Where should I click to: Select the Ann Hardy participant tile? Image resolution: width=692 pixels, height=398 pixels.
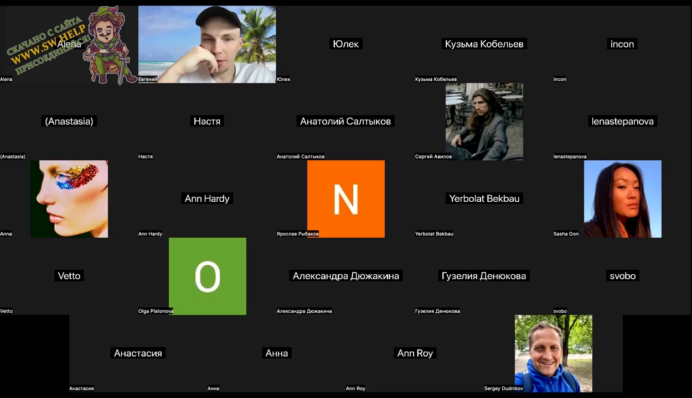click(207, 199)
